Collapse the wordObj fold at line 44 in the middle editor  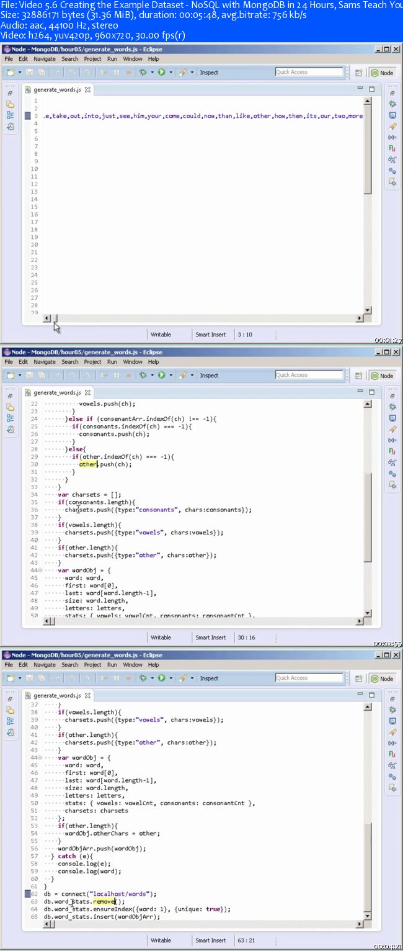[x=40, y=570]
